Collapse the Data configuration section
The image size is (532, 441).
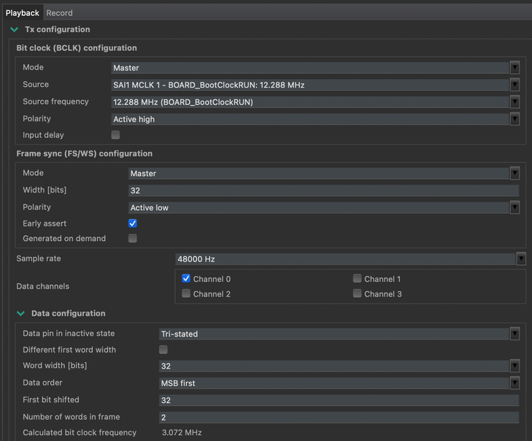pyautogui.click(x=20, y=314)
